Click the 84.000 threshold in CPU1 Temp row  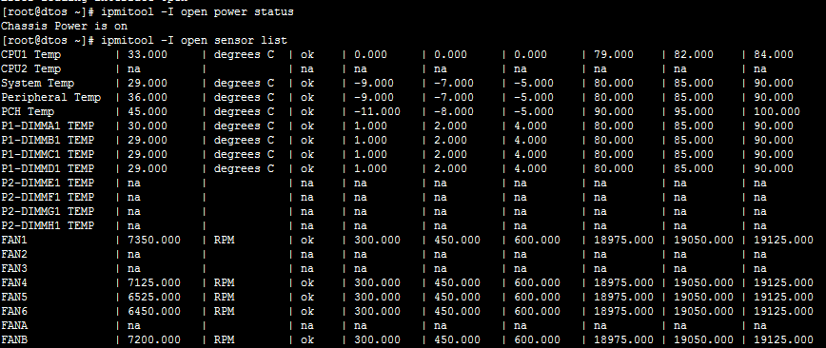774,54
